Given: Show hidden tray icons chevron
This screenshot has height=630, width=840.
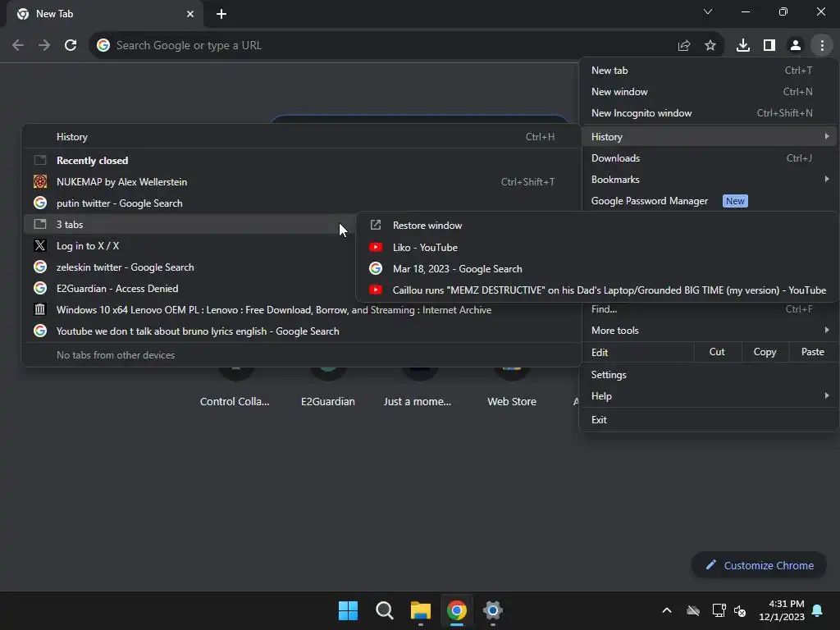Looking at the screenshot, I should point(667,610).
